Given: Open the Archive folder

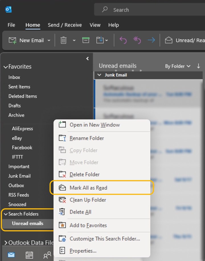Looking at the screenshot, I should 16,115.
